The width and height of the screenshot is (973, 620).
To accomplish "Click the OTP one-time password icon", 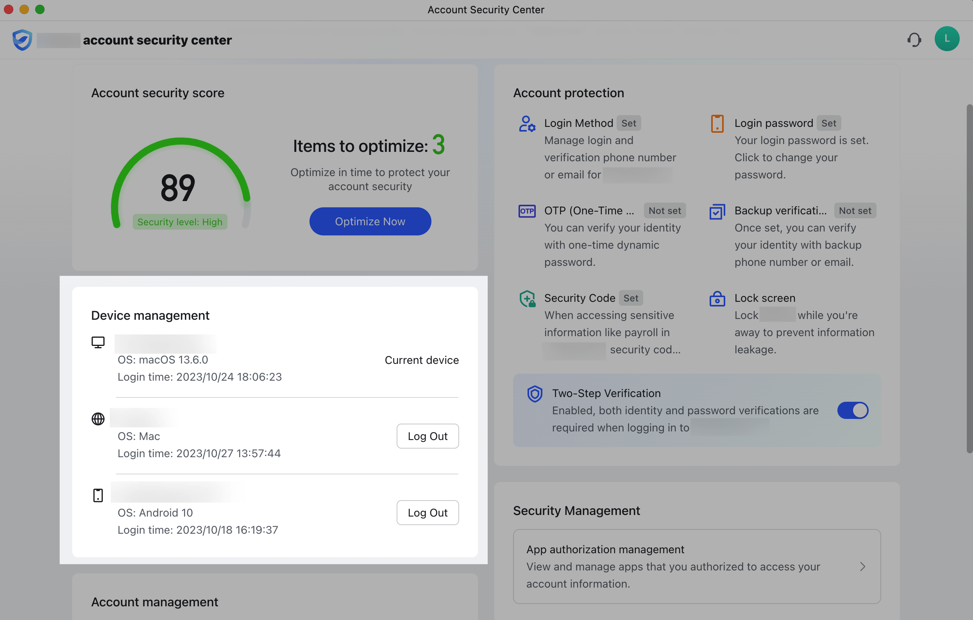I will point(527,211).
